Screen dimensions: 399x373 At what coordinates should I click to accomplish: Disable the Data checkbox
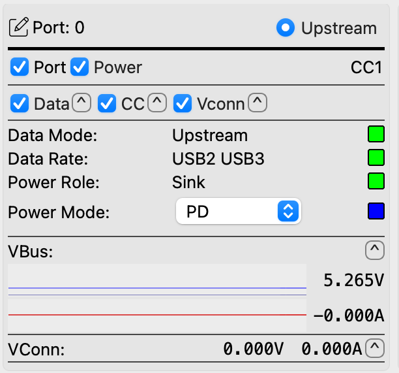20,103
